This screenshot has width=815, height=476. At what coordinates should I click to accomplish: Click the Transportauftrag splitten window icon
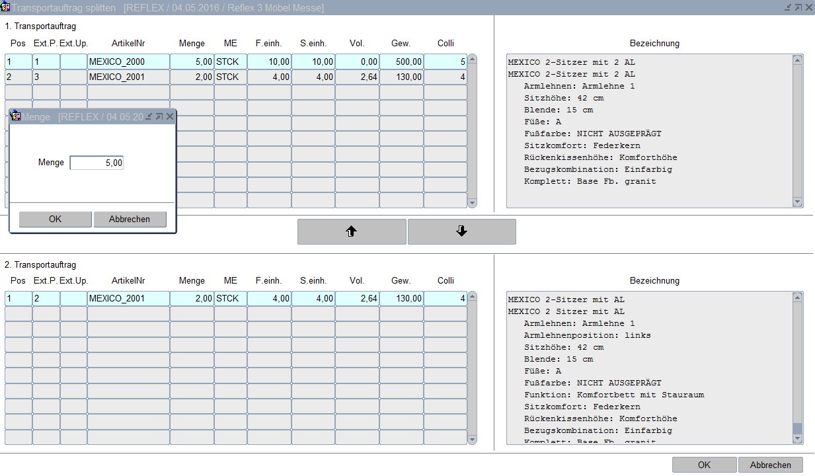point(5,7)
